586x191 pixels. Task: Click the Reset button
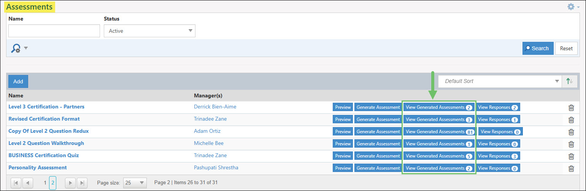566,48
